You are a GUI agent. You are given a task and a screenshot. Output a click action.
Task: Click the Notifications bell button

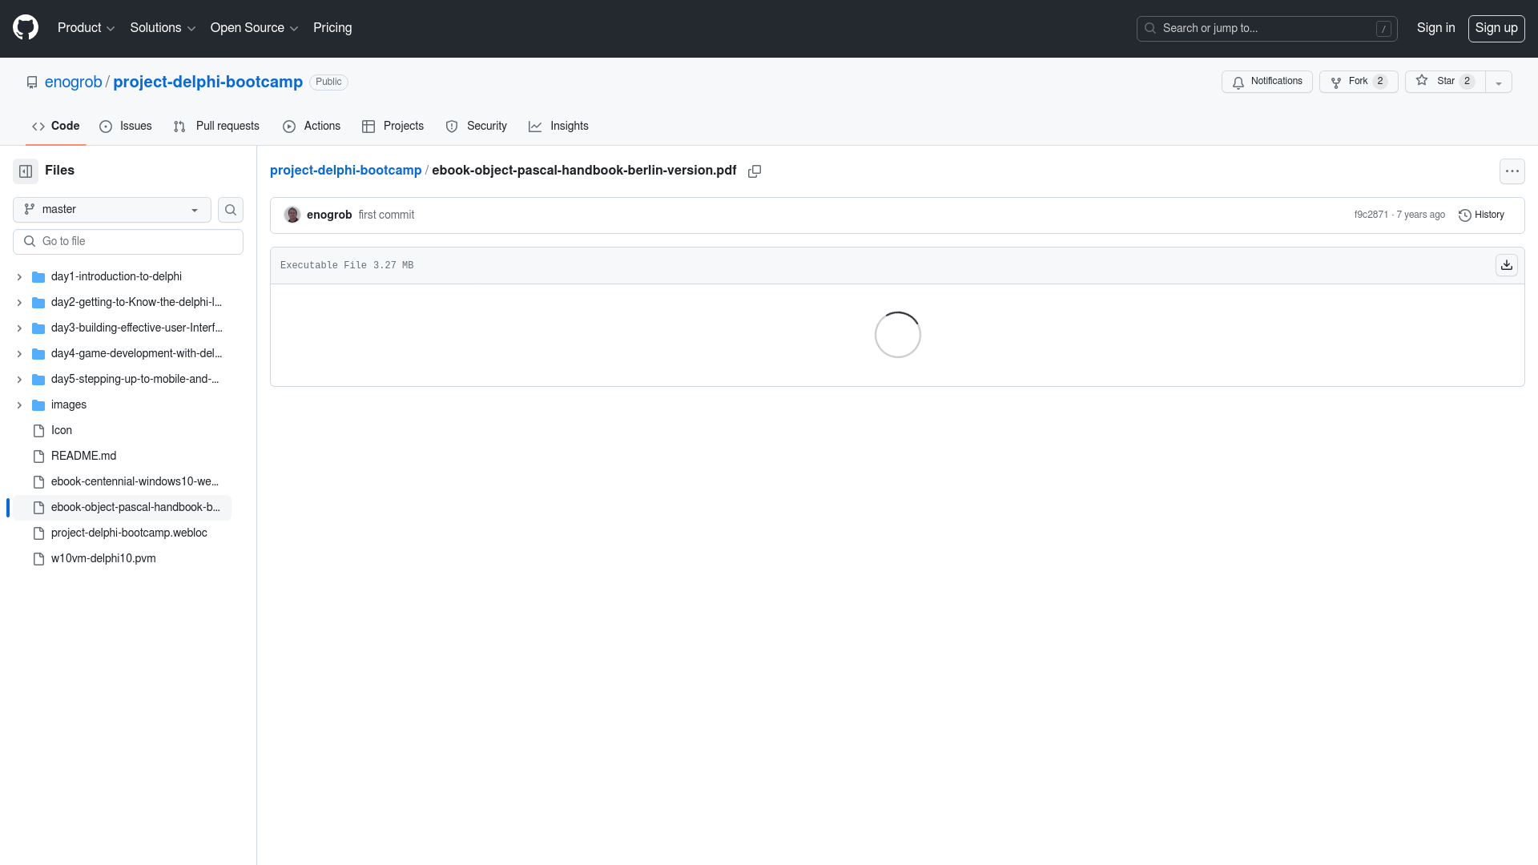tap(1266, 82)
